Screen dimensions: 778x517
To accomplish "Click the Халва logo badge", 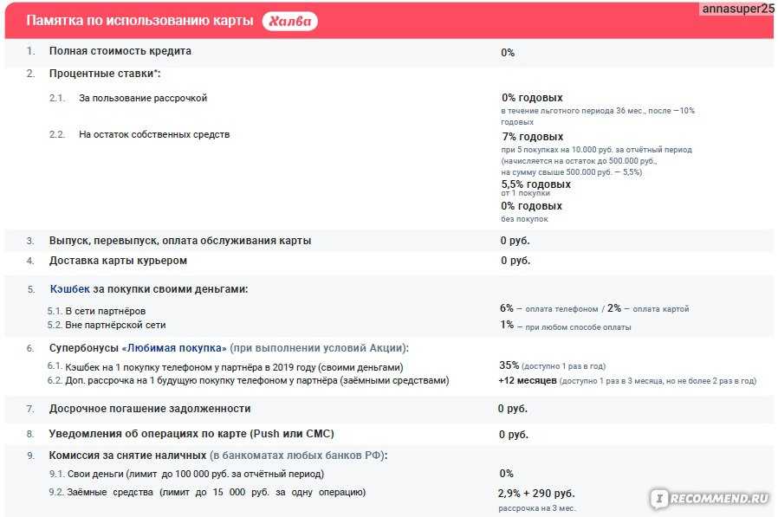I will pos(289,21).
